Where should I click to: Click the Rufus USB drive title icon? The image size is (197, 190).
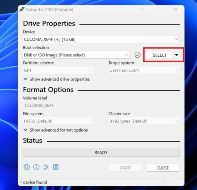pyautogui.click(x=22, y=9)
